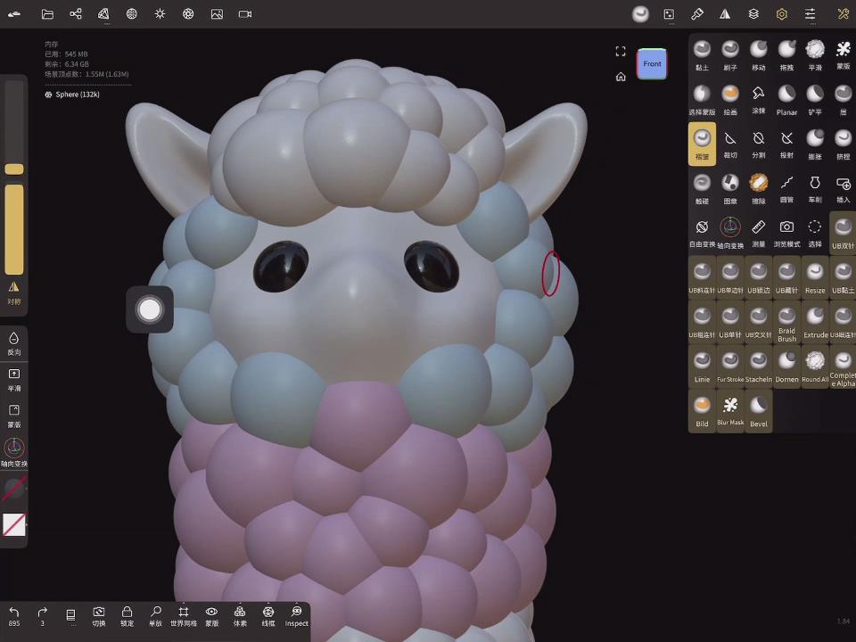
Task: Pick the Bevel brush
Action: click(x=759, y=412)
